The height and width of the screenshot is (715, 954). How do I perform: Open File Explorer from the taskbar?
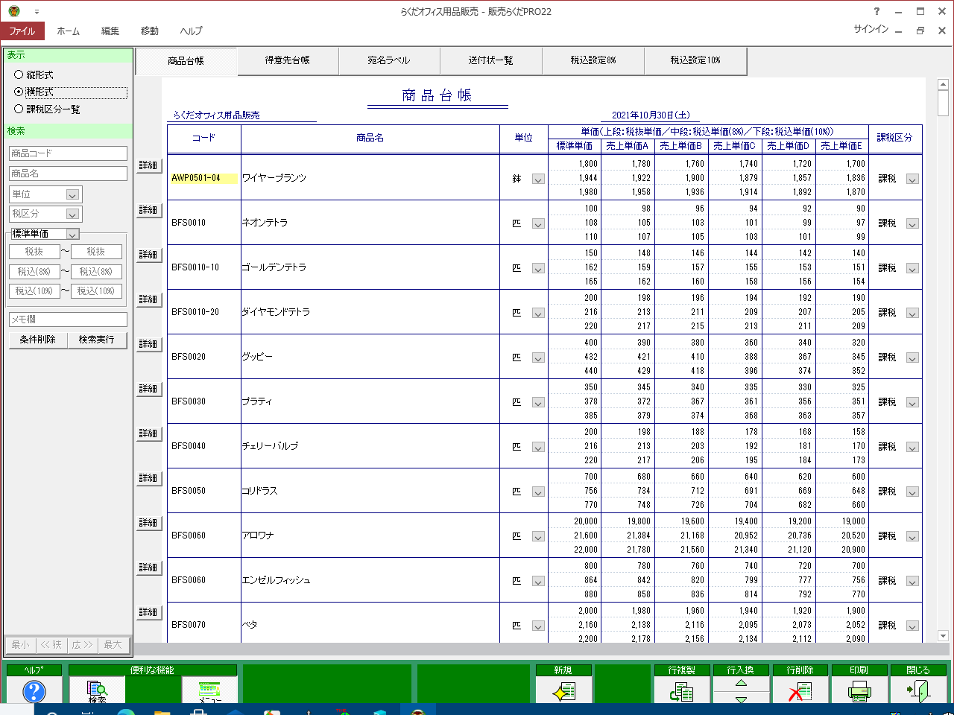tap(162, 711)
